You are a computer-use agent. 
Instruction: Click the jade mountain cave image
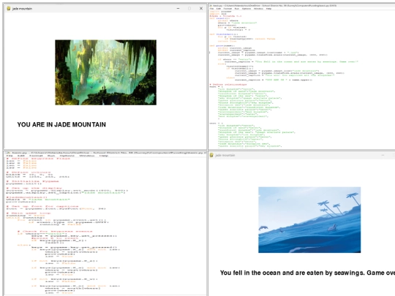point(105,72)
